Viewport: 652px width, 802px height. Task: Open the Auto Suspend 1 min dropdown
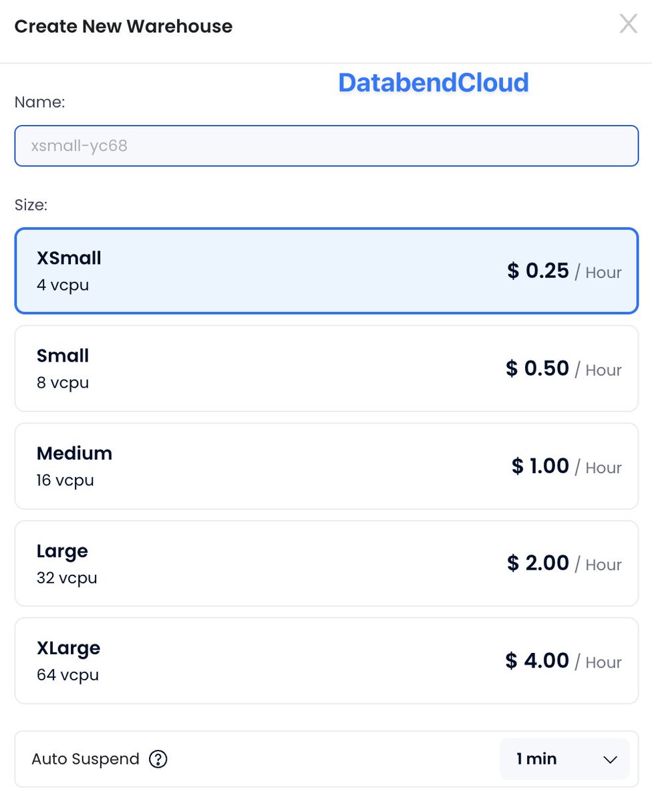[564, 759]
